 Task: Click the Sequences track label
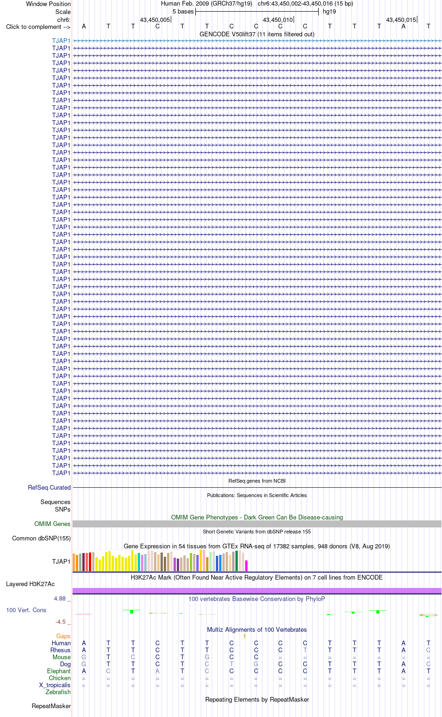(x=55, y=502)
